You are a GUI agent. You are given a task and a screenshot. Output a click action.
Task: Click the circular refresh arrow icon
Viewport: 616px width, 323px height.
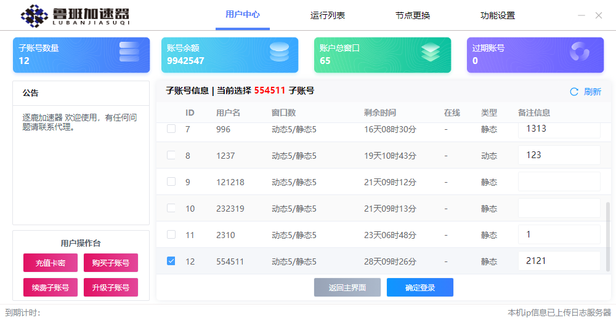click(574, 92)
